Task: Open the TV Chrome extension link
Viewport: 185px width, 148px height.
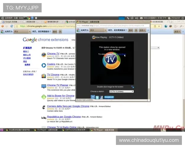Action: point(53,75)
